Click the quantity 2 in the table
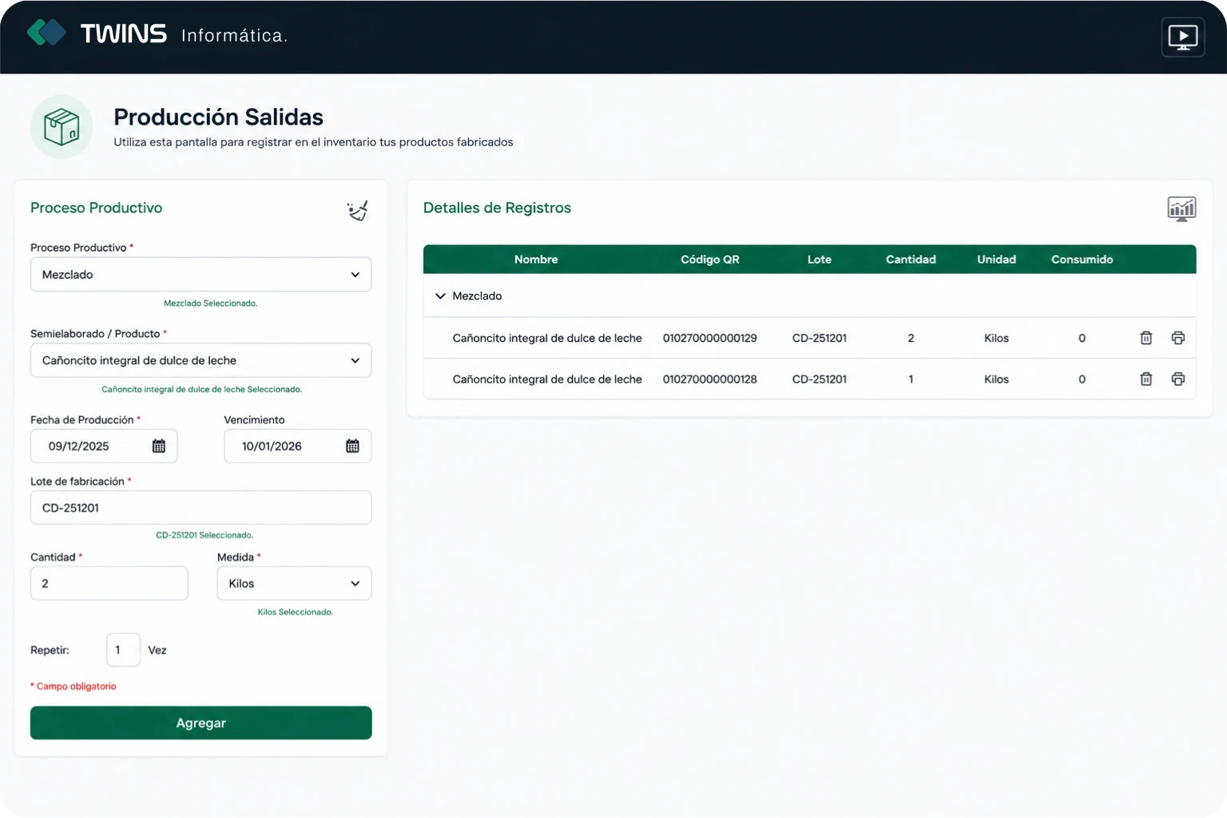The height and width of the screenshot is (818, 1227). (911, 338)
